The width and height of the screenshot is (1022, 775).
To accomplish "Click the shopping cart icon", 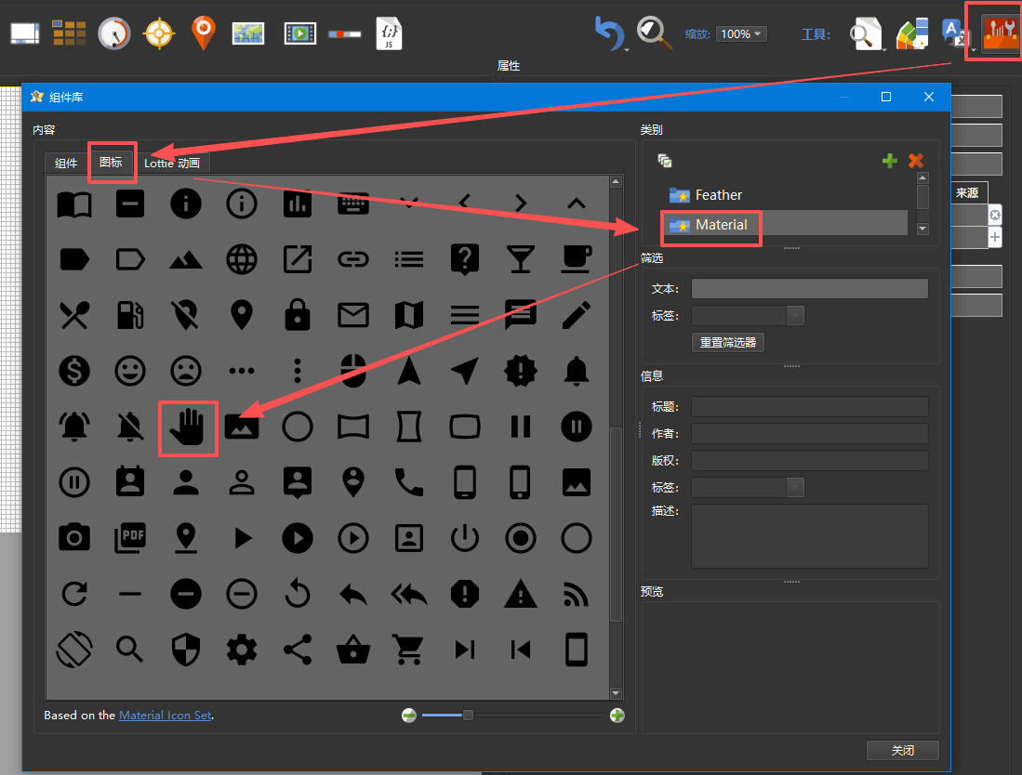I will point(408,650).
